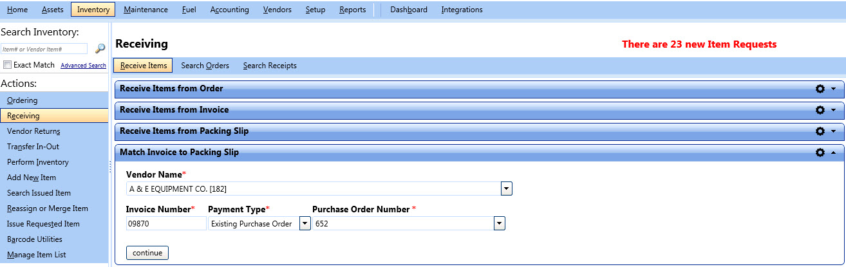846x267 pixels.
Task: Open the Accounting menu
Action: (229, 10)
